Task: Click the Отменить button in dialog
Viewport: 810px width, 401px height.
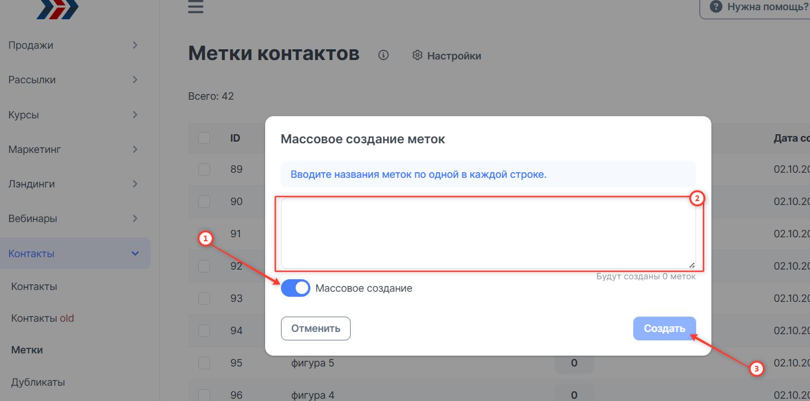Action: click(316, 329)
